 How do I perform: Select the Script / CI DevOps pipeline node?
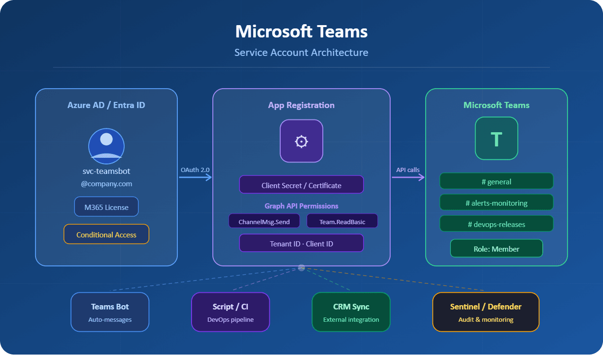pyautogui.click(x=230, y=312)
